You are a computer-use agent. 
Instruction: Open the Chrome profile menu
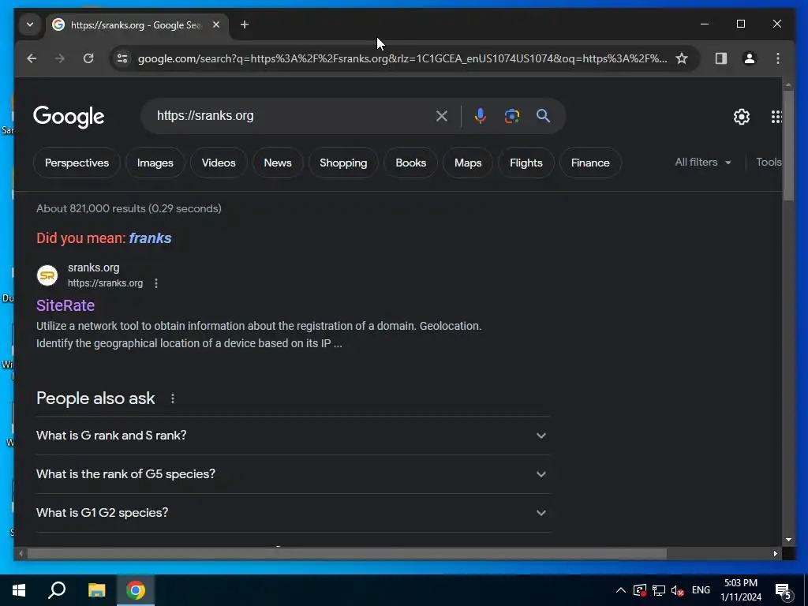coord(750,58)
